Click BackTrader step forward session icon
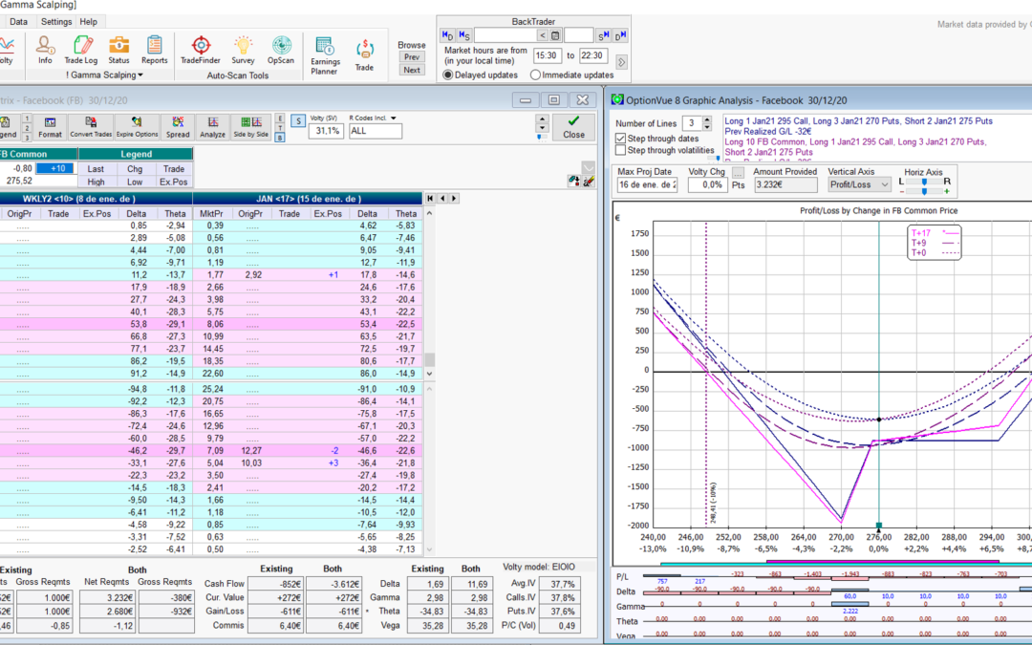1032x645 pixels. pos(604,35)
